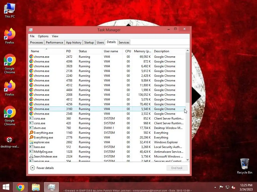Sort by the PID column header
257x192 pixels.
pos(71,51)
